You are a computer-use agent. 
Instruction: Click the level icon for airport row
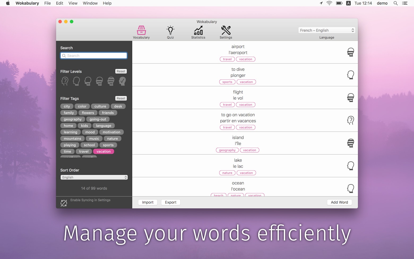tap(350, 52)
